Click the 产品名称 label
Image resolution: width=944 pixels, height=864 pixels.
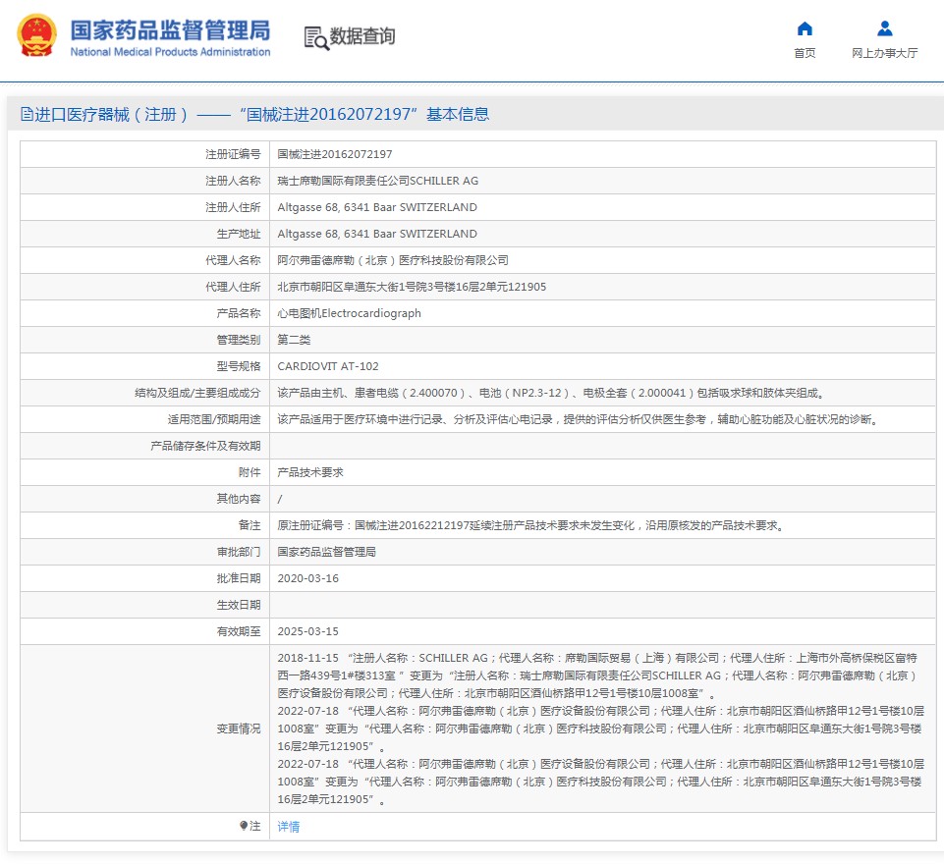239,313
